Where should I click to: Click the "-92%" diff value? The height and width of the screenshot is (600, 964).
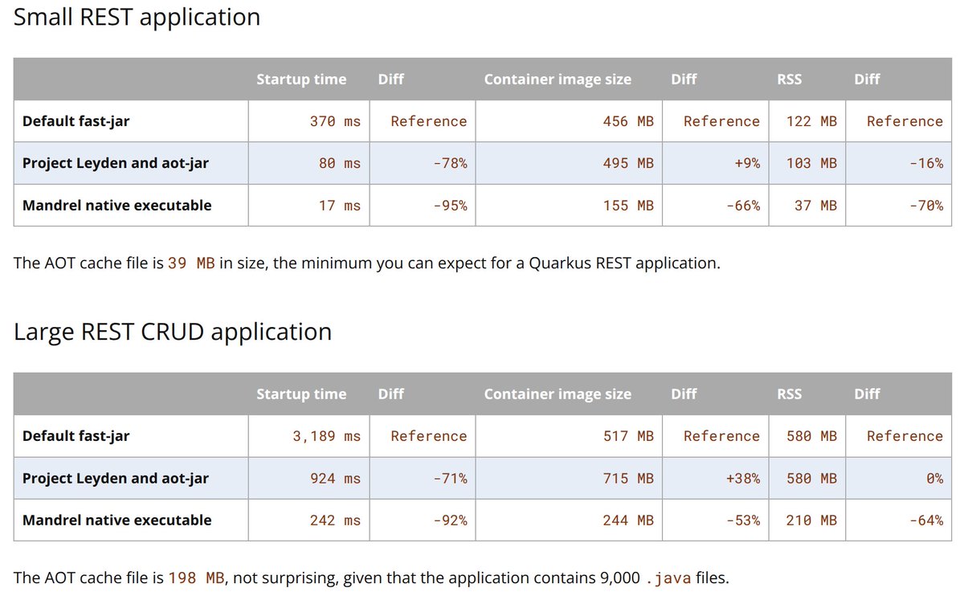[x=450, y=520]
